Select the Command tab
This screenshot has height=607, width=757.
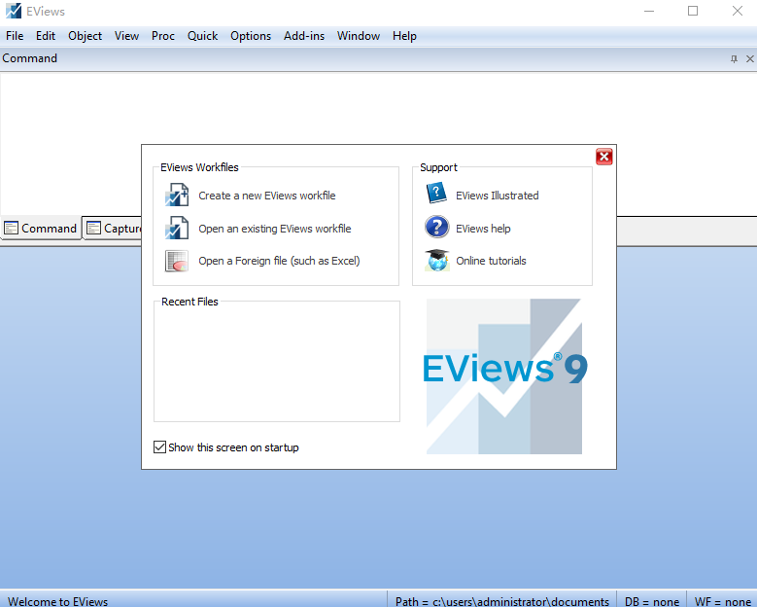(x=41, y=229)
